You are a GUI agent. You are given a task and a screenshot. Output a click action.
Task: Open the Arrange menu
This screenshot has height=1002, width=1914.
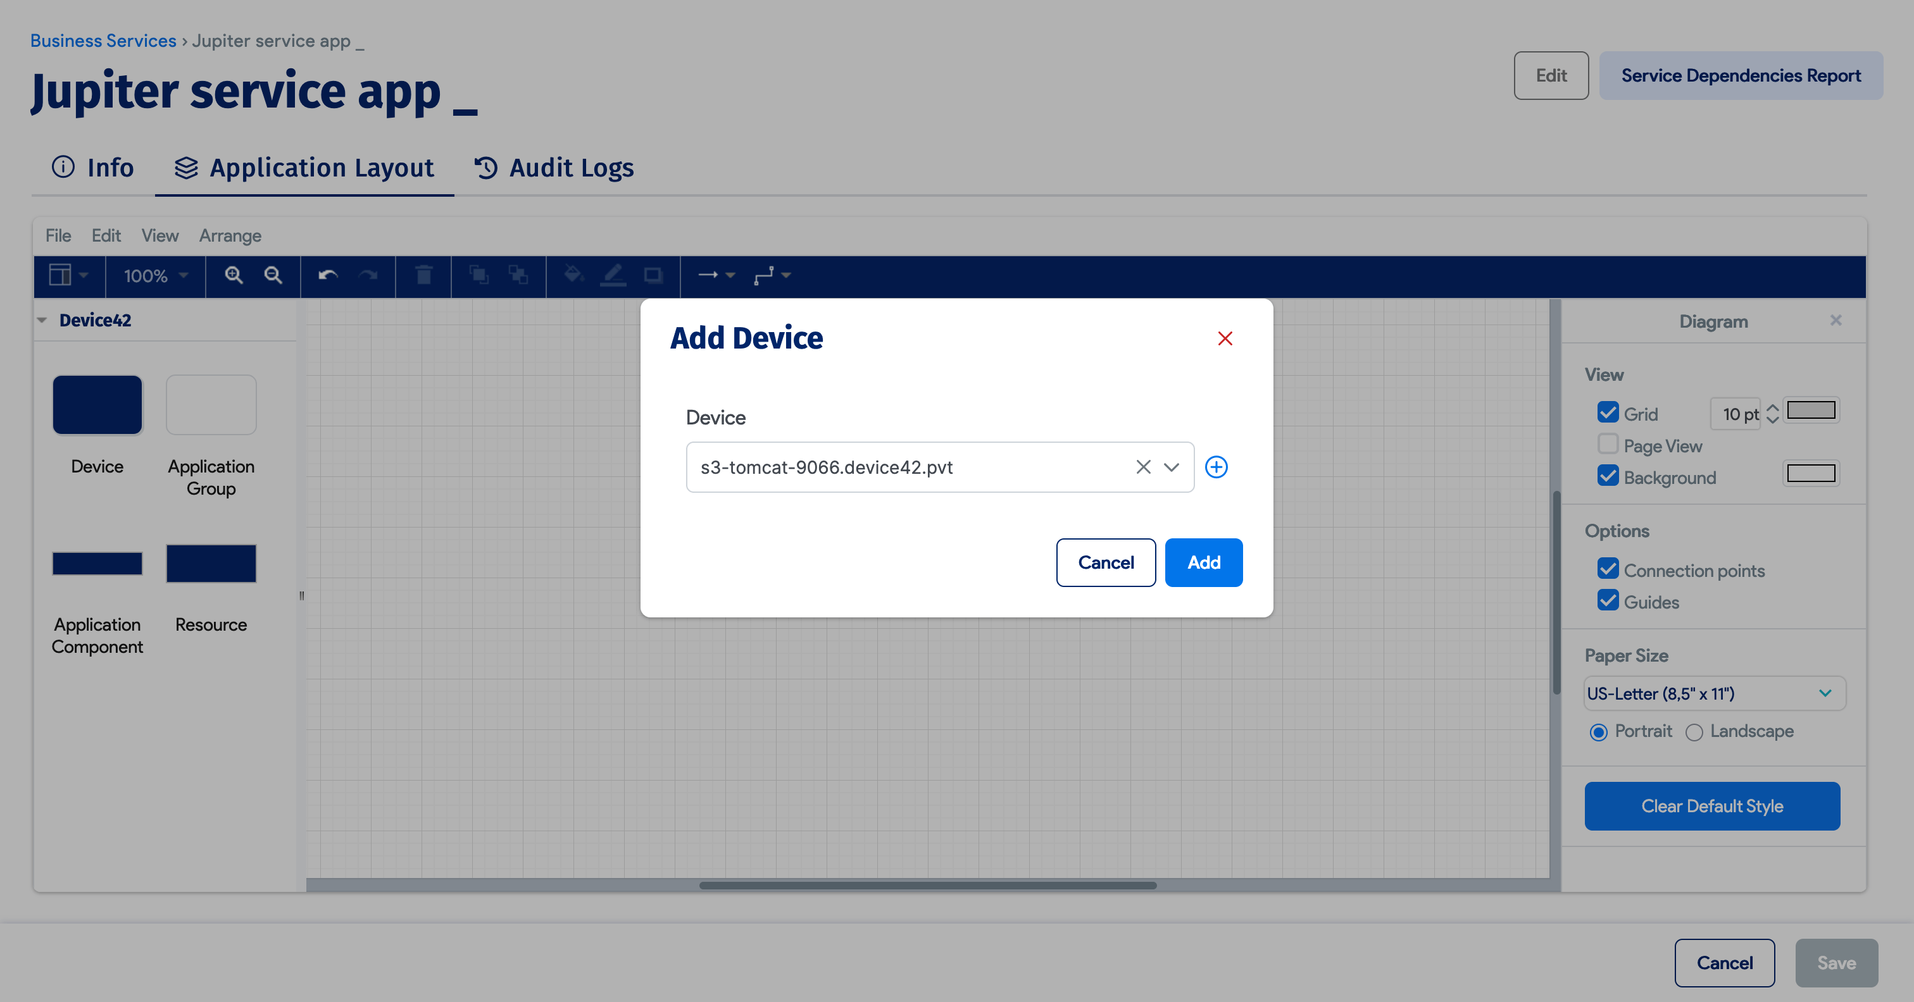[230, 235]
